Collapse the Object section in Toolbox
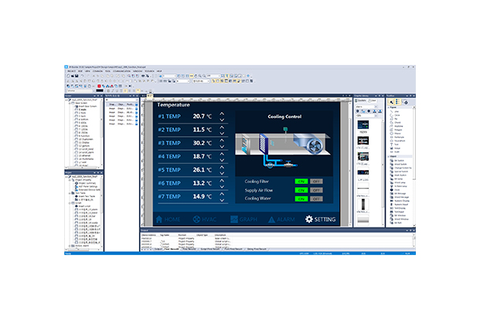 [x=389, y=156]
